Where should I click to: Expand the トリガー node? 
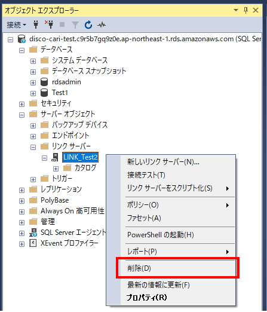coord(33,179)
